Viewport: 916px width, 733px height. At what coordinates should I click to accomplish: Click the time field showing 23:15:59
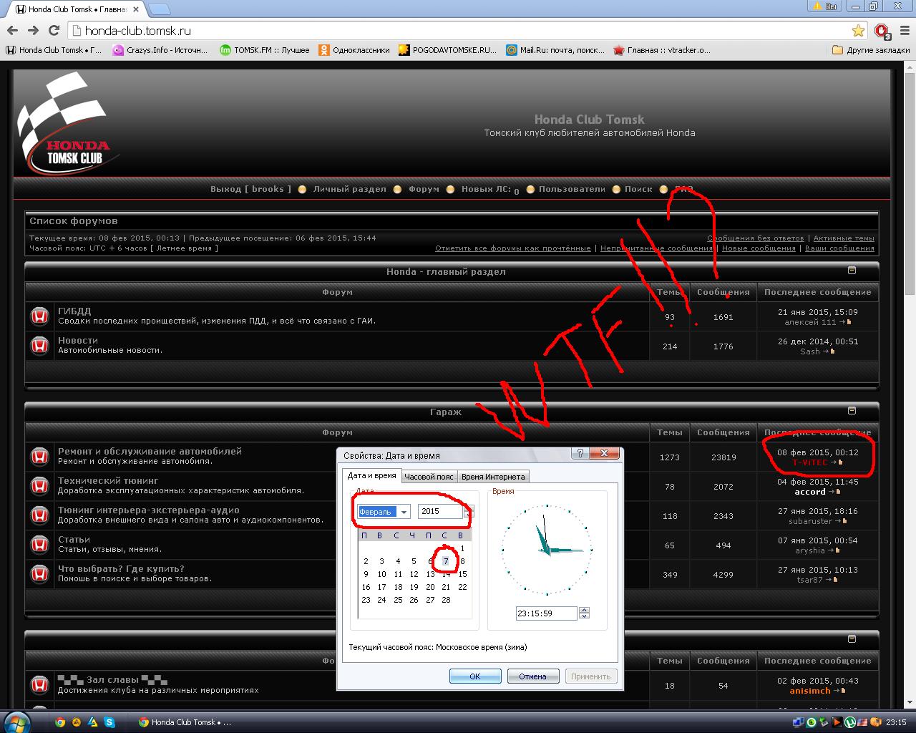coord(545,613)
